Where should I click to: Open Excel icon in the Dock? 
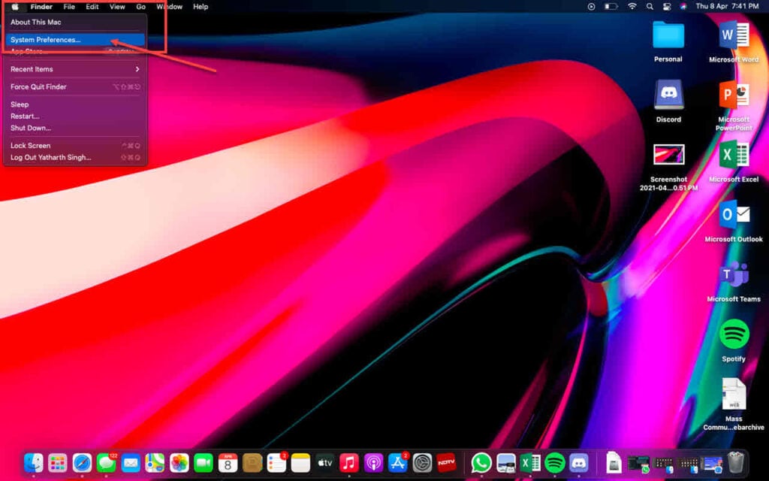(x=530, y=463)
